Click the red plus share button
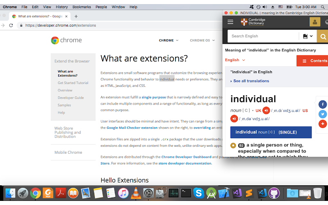This screenshot has height=205, width=328. pos(323,124)
